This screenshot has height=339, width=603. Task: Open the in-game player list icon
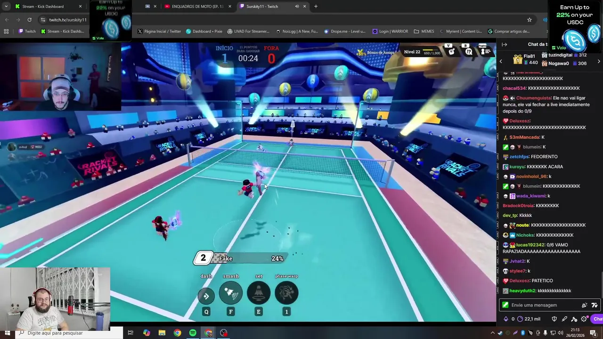(x=485, y=51)
